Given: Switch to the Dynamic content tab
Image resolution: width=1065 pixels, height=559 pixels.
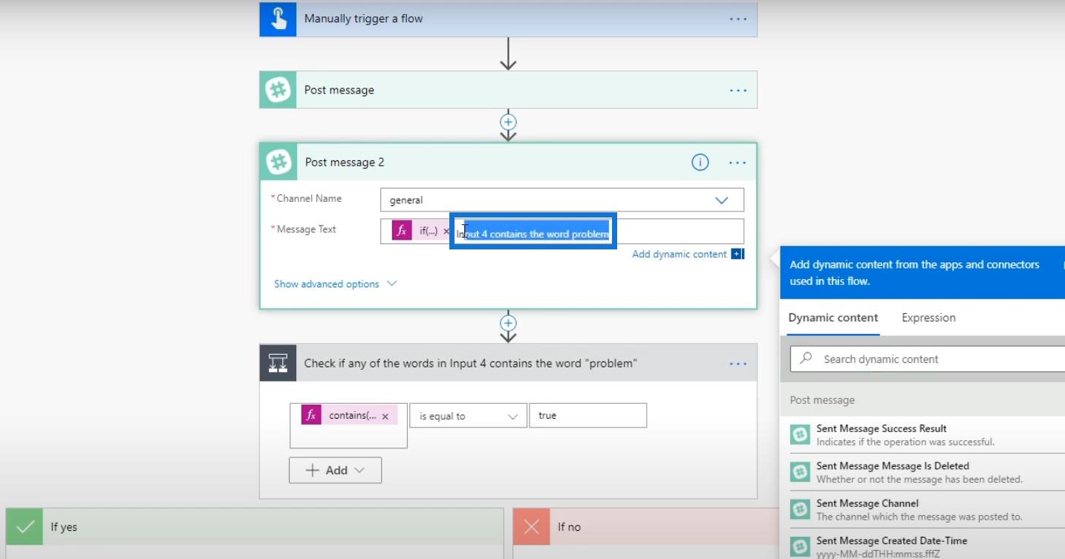Looking at the screenshot, I should 833,318.
